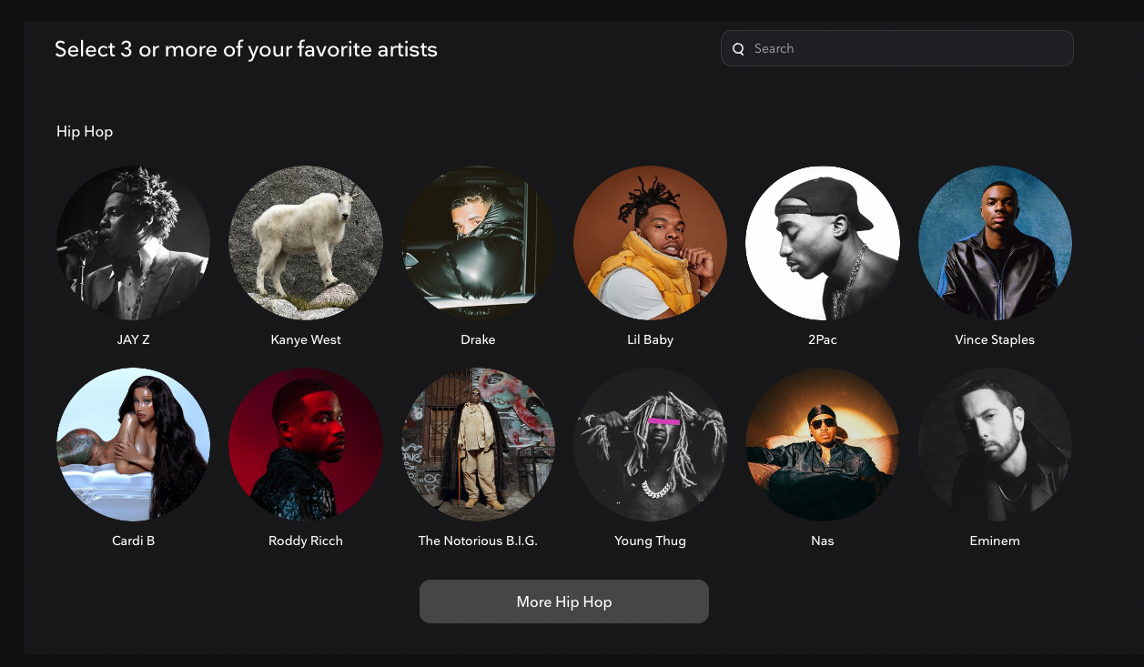Viewport: 1144px width, 667px height.
Task: Select the Kanye West goat thumbnail
Action: [306, 243]
